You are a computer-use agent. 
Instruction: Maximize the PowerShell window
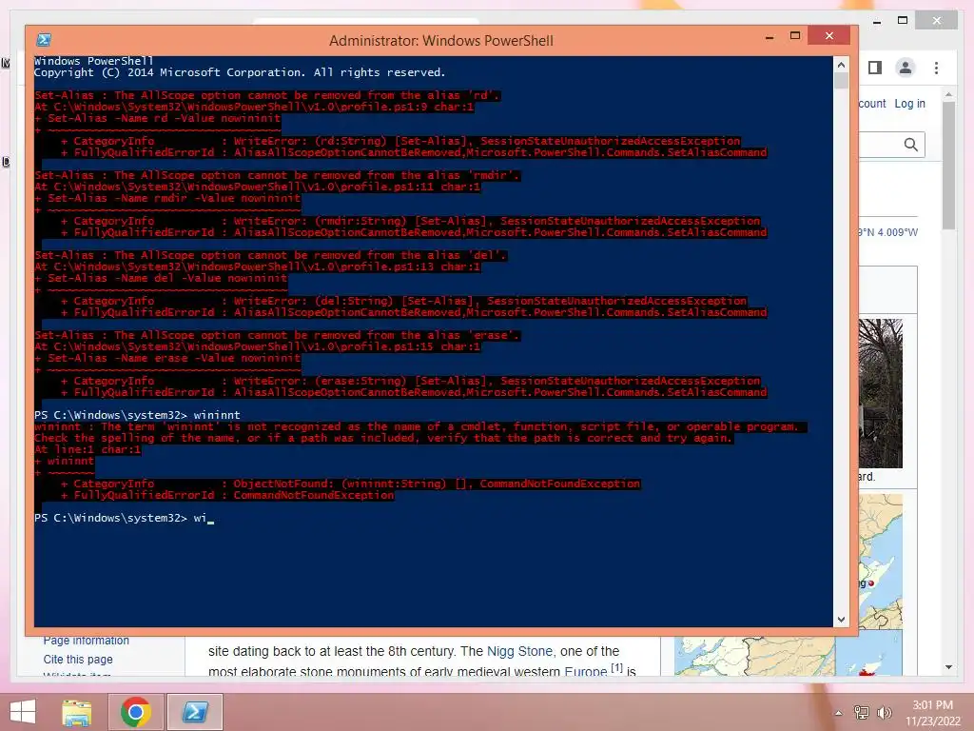794,36
